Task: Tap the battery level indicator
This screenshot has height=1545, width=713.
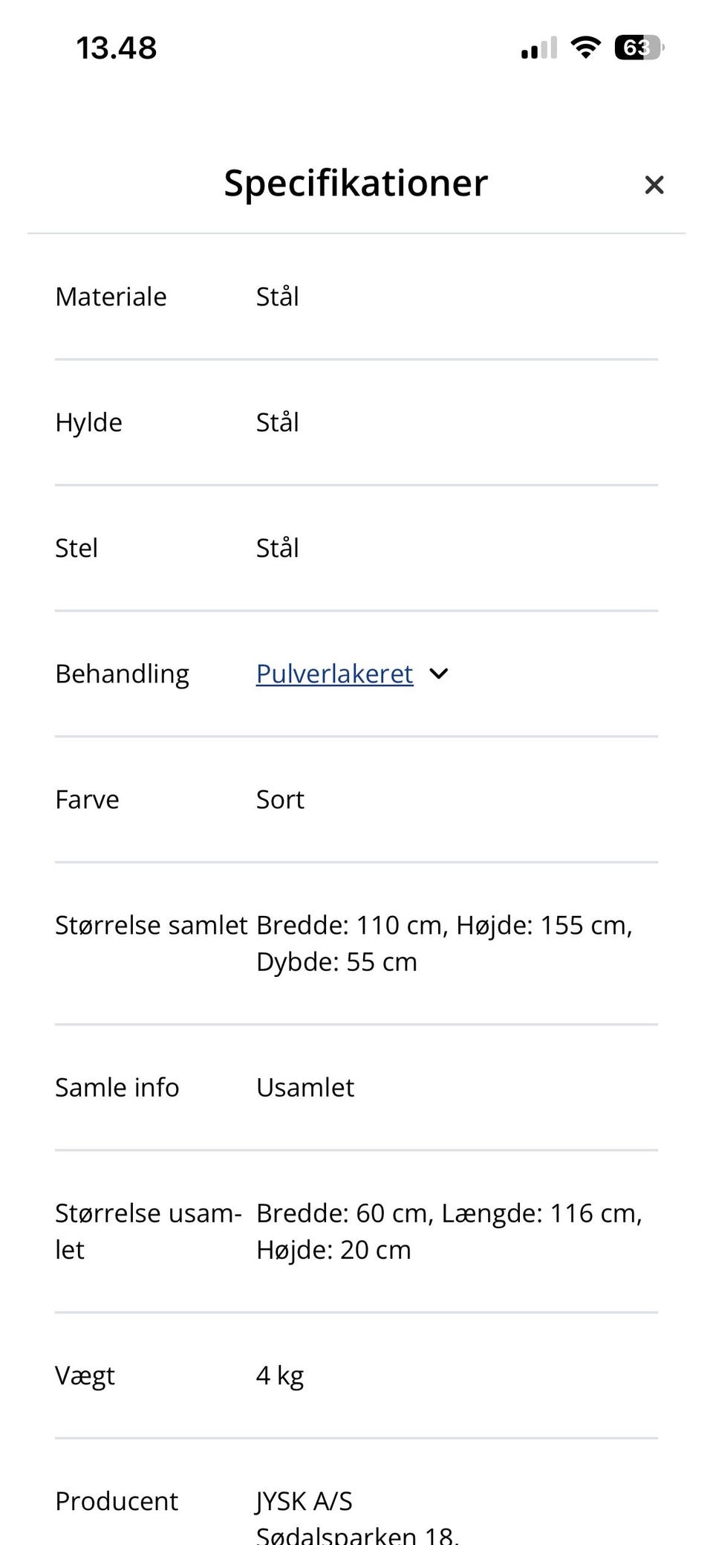Action: coord(638,48)
